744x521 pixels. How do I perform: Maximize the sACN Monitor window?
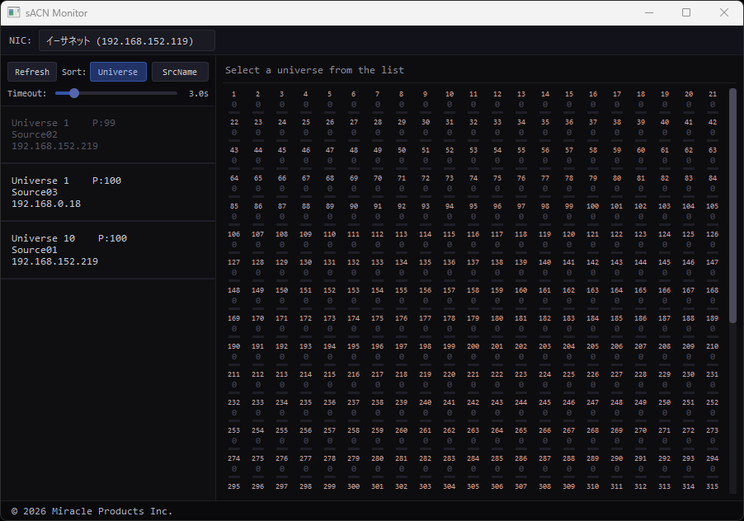685,12
